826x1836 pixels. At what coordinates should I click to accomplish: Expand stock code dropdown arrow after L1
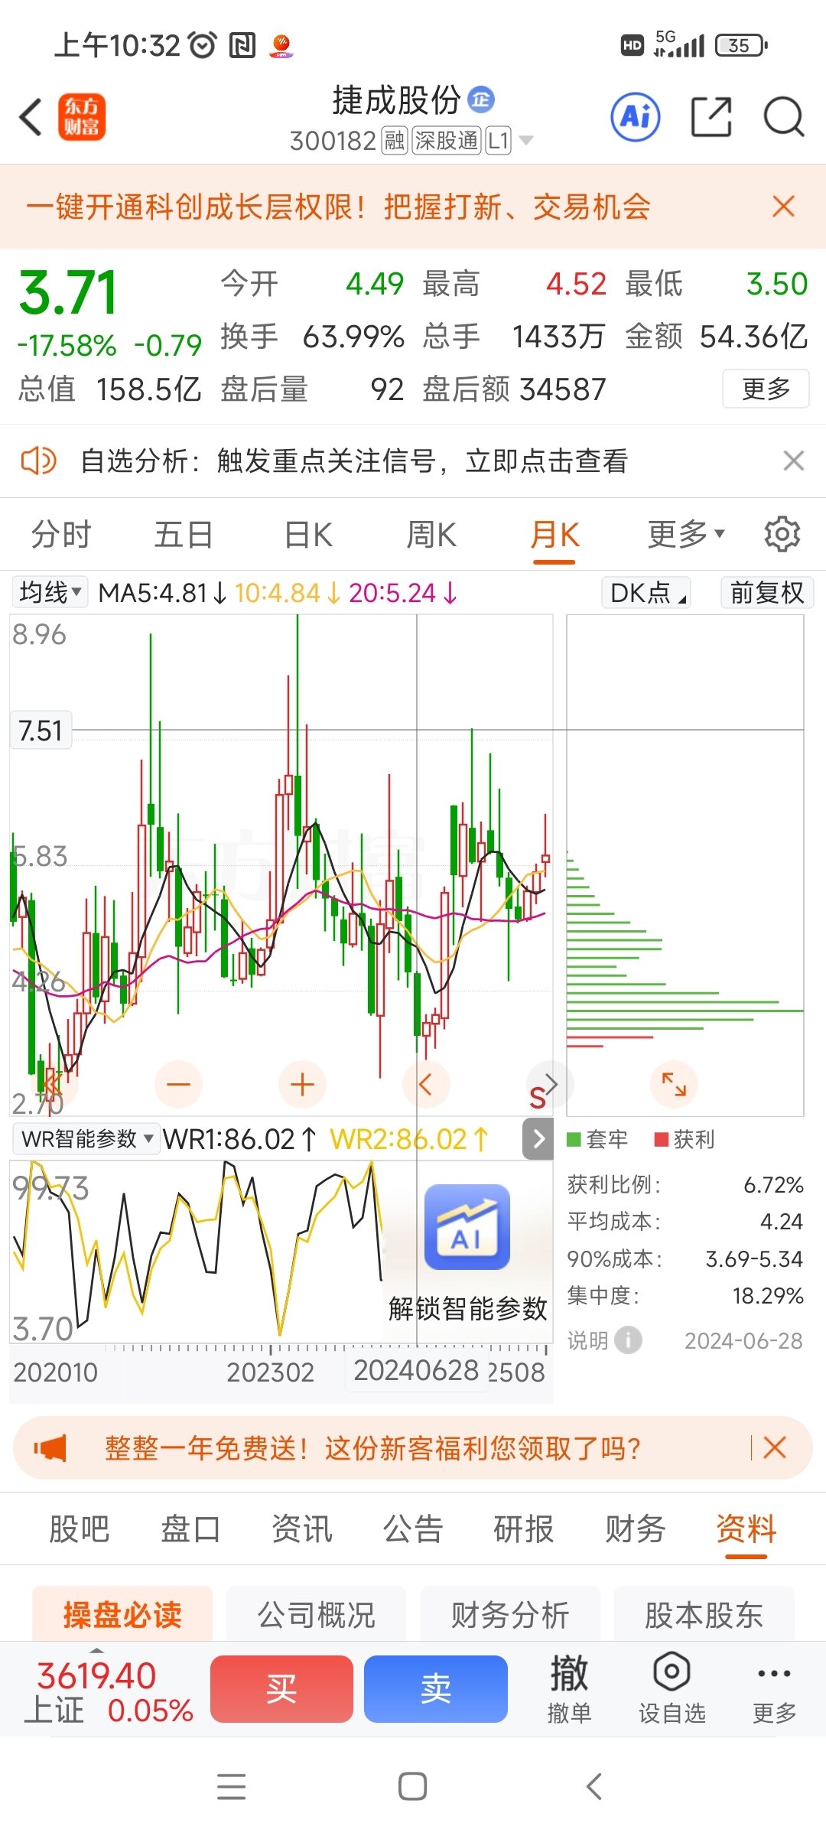pos(526,141)
